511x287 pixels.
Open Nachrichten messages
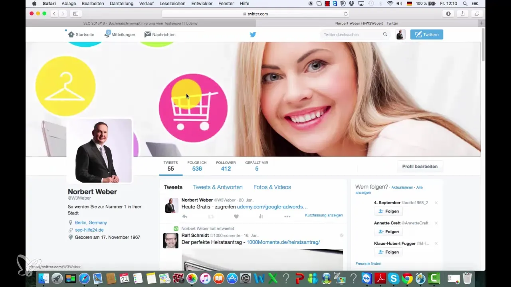pyautogui.click(x=160, y=35)
